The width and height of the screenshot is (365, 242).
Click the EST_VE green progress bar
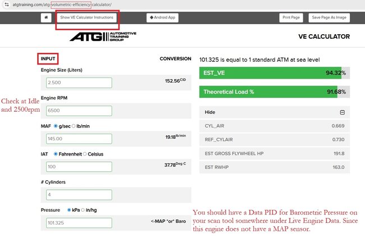click(275, 73)
